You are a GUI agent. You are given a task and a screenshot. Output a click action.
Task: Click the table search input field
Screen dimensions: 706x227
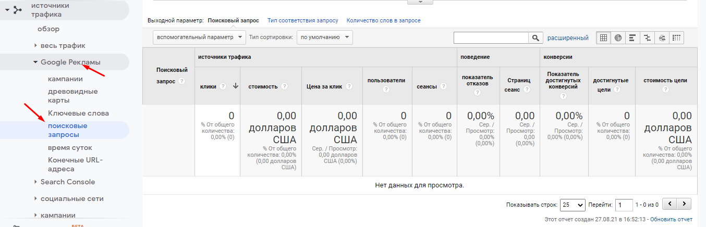pyautogui.click(x=491, y=38)
